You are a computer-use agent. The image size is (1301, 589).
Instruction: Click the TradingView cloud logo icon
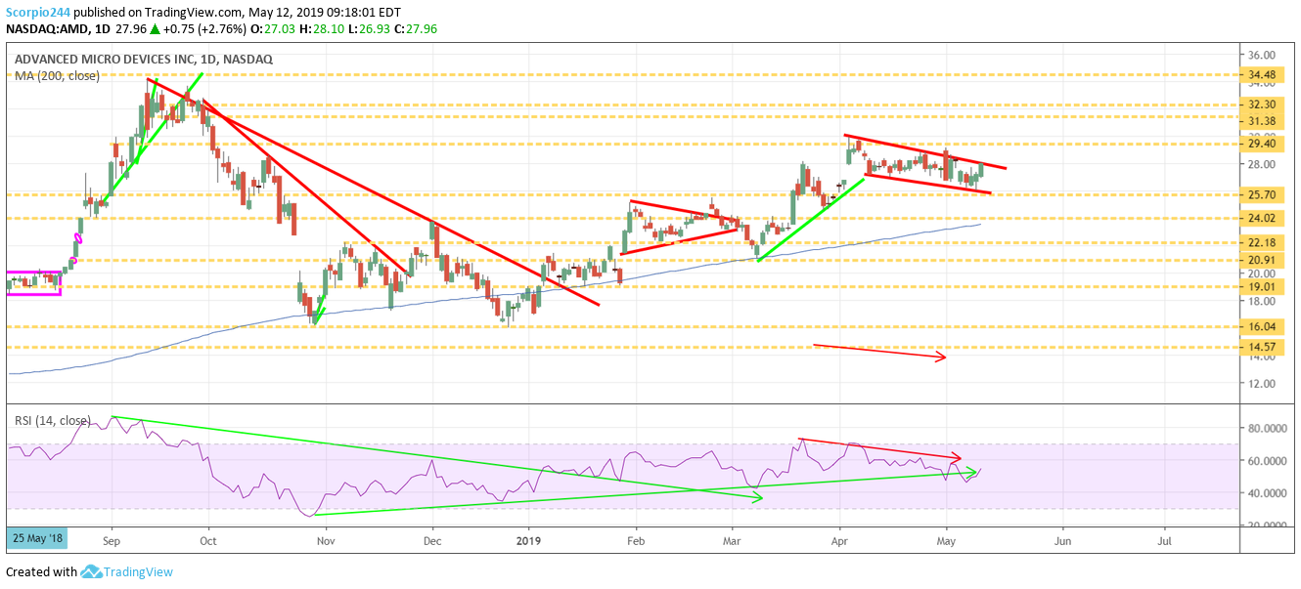(x=92, y=572)
